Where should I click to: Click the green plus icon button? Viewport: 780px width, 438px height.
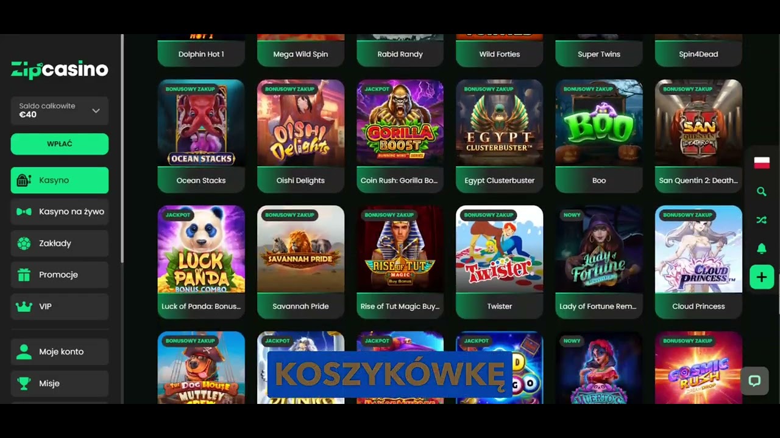click(761, 277)
